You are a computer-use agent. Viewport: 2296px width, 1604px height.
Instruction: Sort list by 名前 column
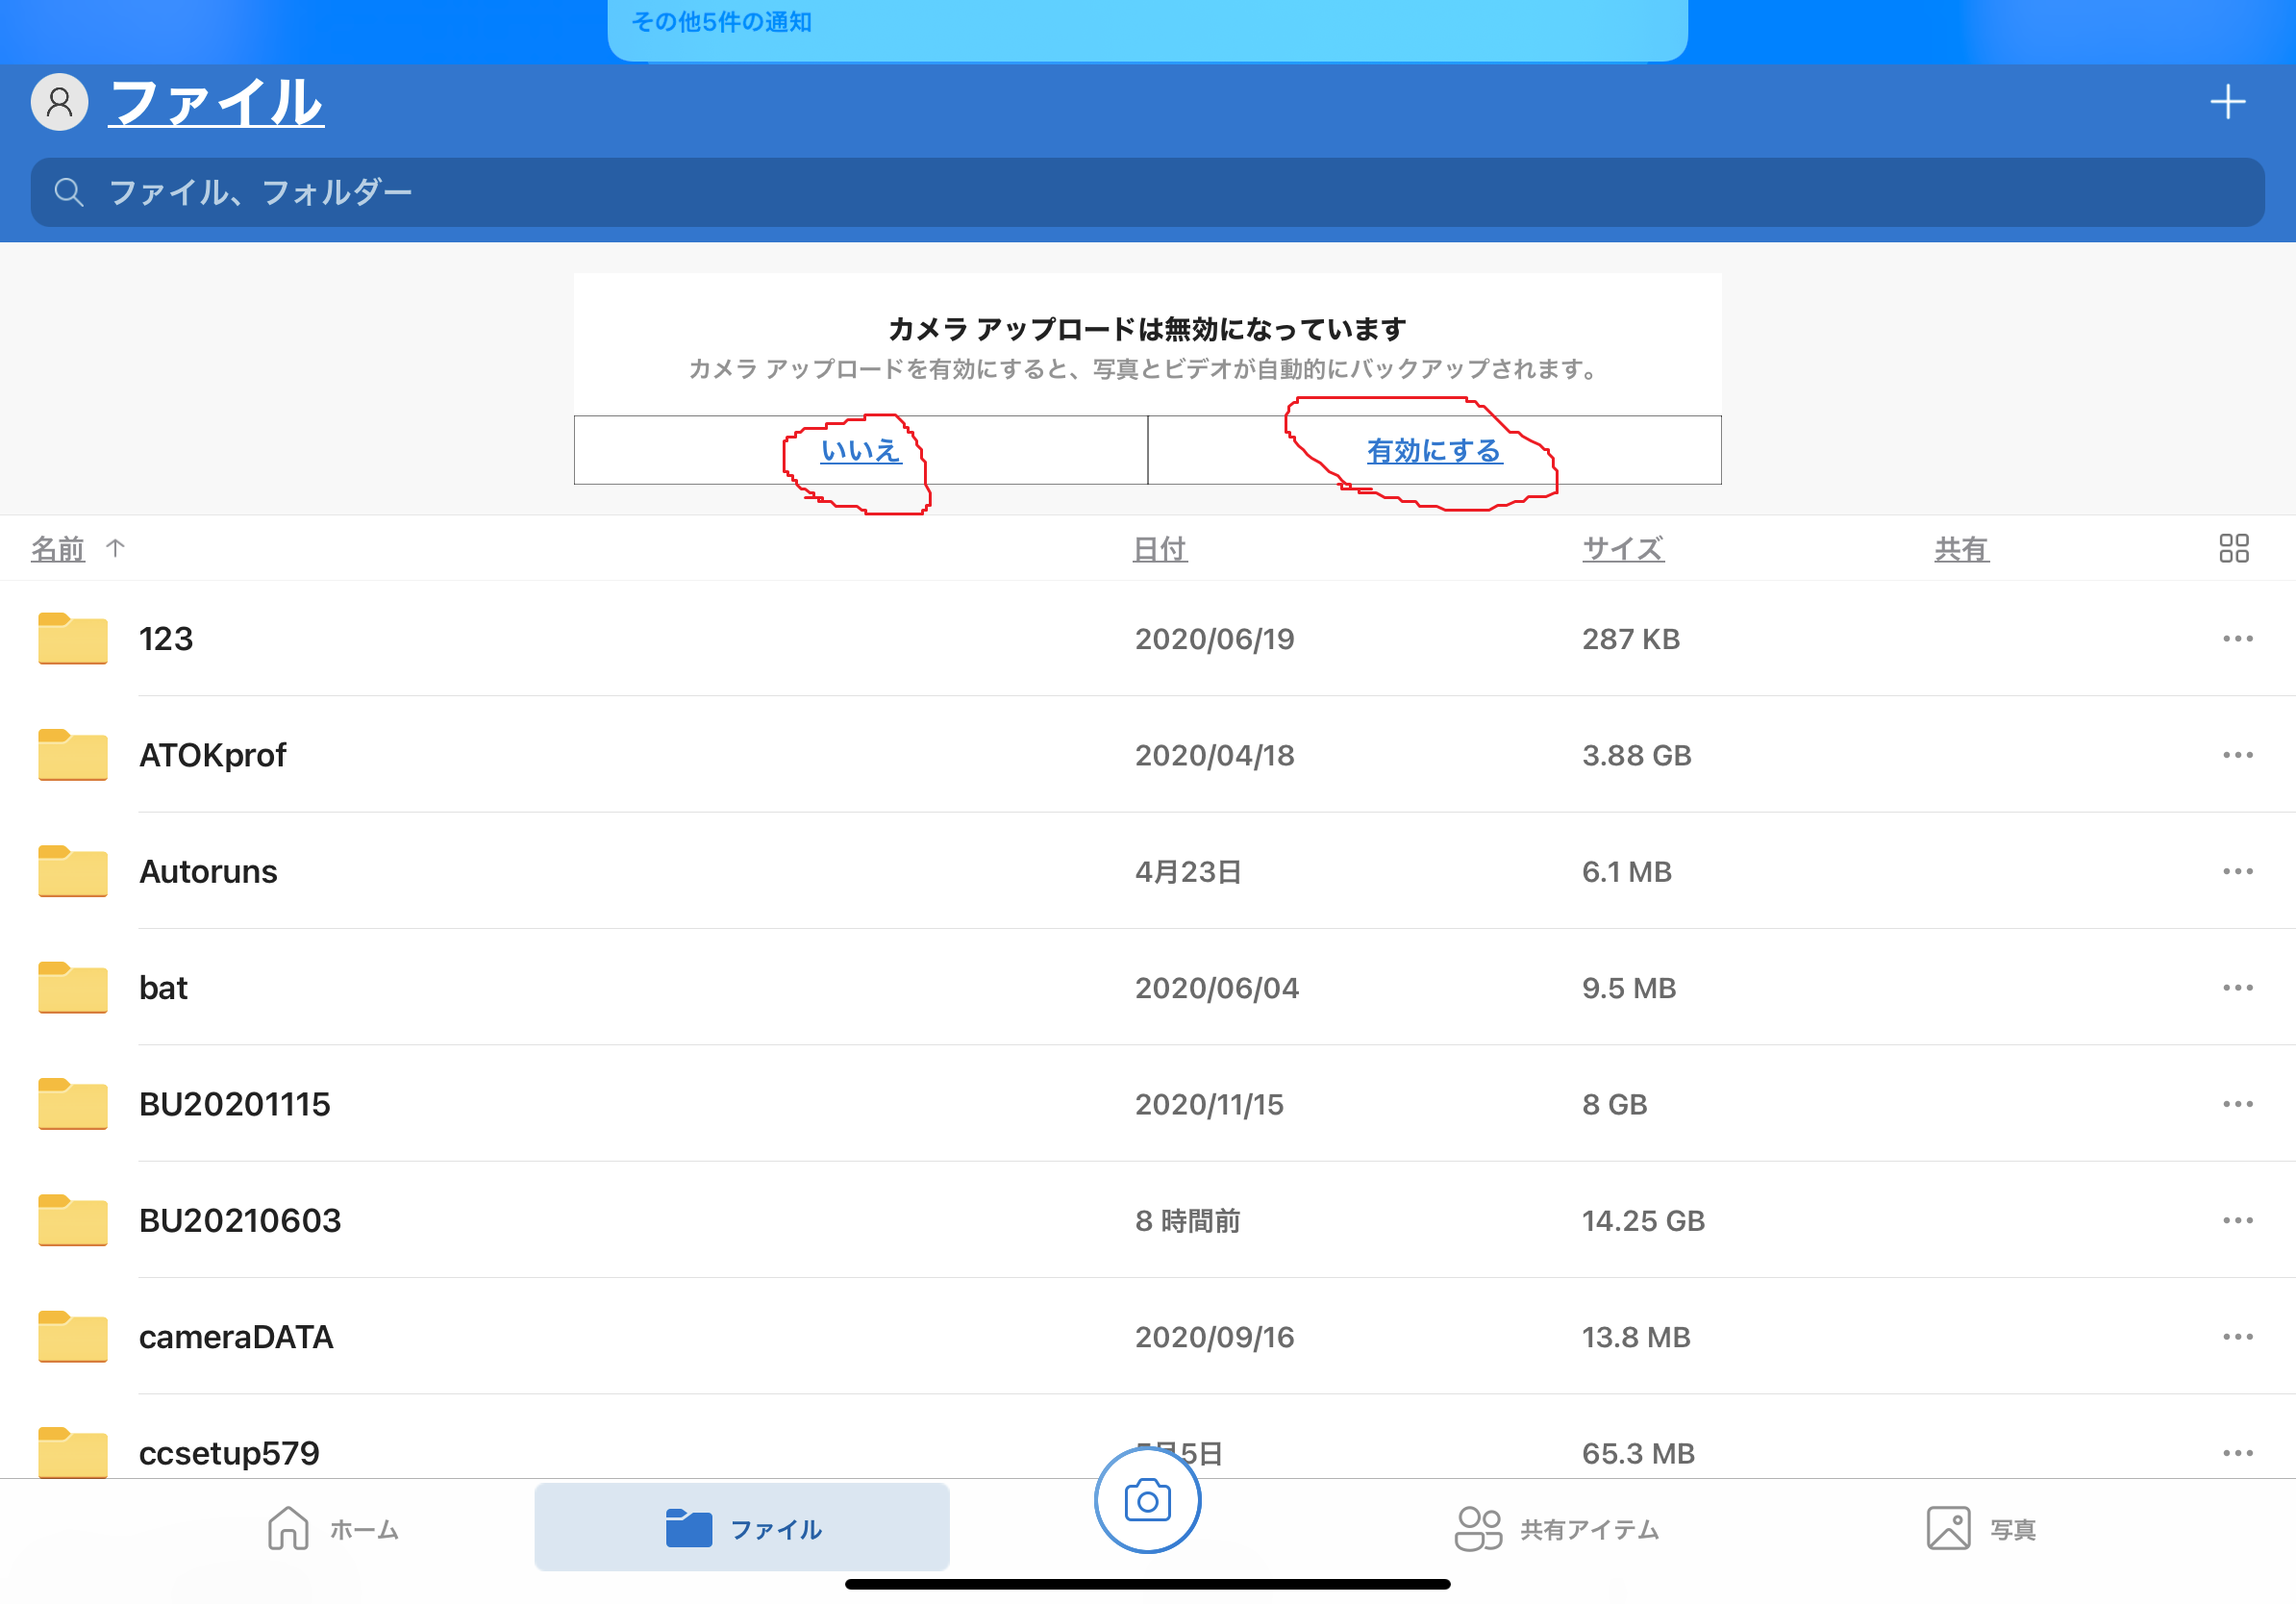point(58,549)
